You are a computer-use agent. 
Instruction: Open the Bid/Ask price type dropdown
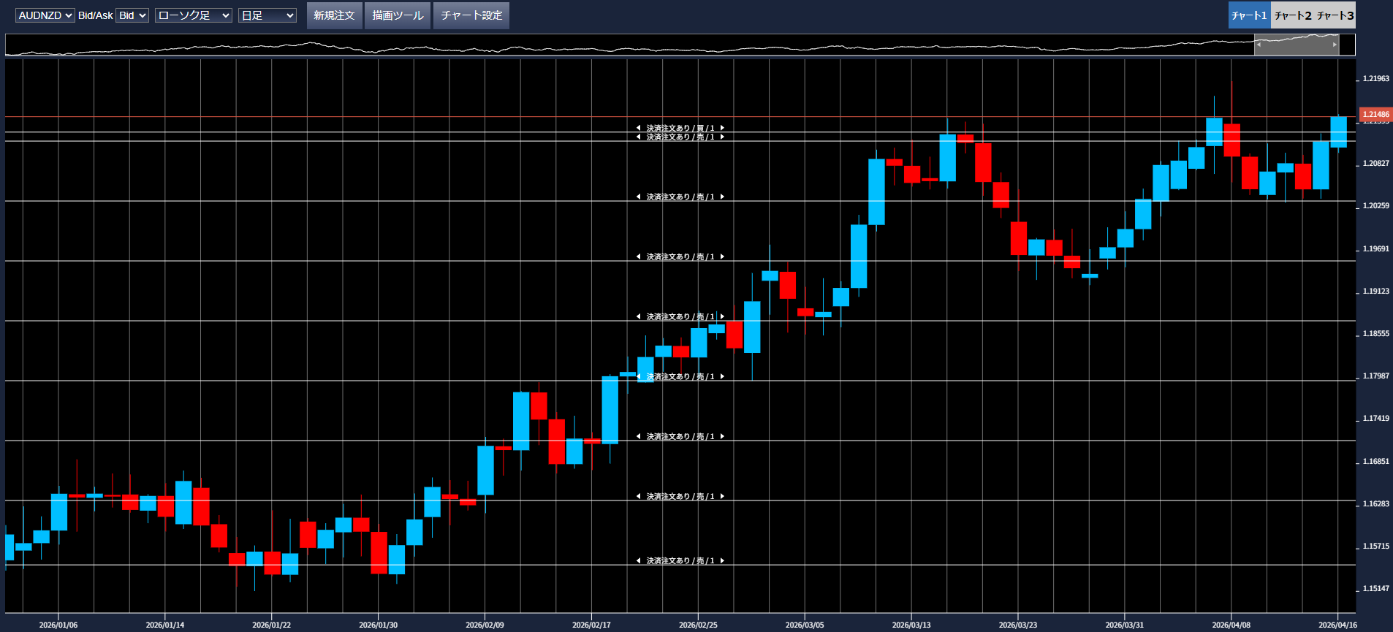(132, 15)
